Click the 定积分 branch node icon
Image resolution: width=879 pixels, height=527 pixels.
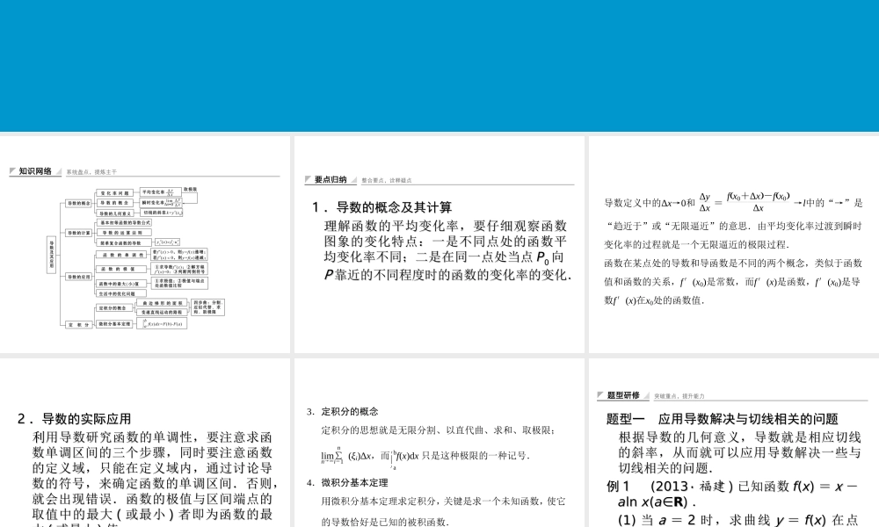[x=77, y=325]
